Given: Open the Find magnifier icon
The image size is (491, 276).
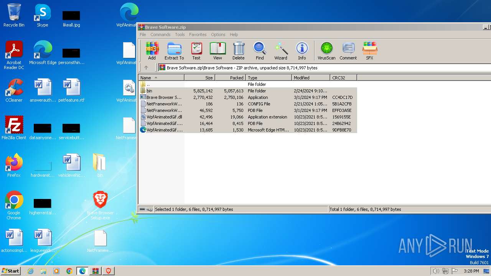Looking at the screenshot, I should click(260, 51).
